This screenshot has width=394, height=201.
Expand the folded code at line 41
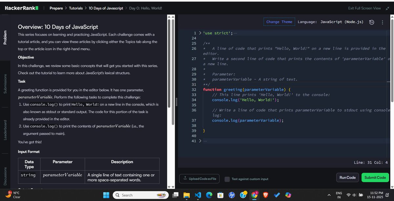(200, 141)
